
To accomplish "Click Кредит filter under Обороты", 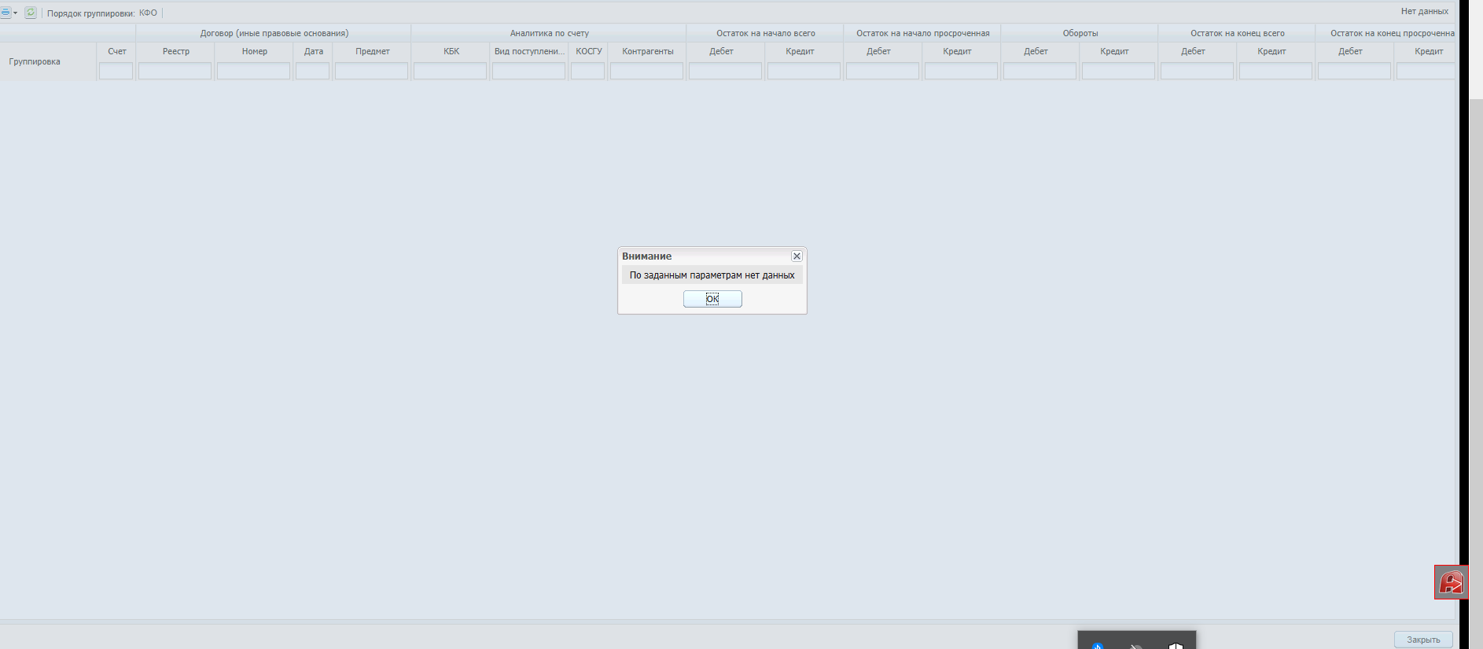I will (1119, 71).
